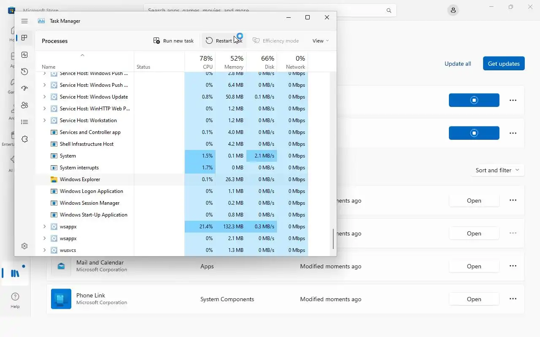Open more options for first downloading update
Screen dimensions: 540x337
[x=513, y=100]
